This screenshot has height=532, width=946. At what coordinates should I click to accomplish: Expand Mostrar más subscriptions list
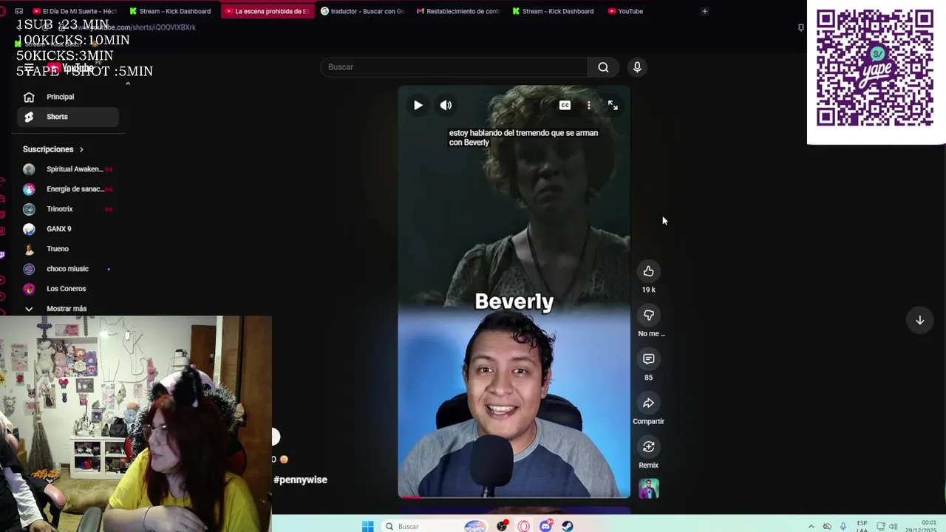point(68,309)
